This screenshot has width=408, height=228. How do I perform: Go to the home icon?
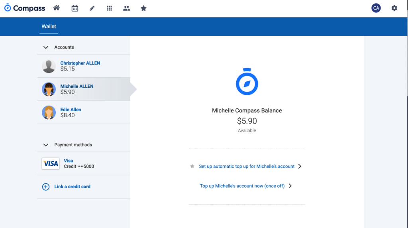point(57,8)
